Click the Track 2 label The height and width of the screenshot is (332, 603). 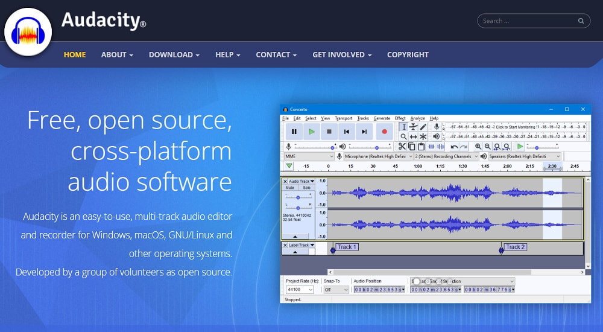[515, 247]
